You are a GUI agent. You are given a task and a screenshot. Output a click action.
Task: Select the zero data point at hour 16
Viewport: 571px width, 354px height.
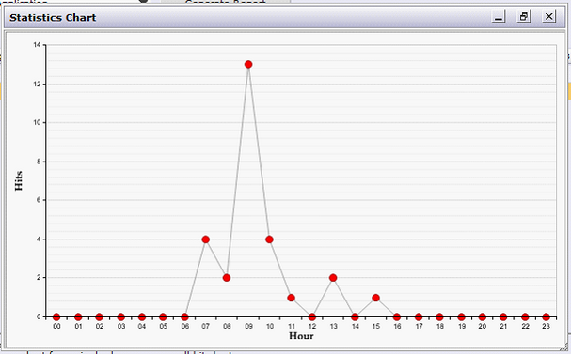pyautogui.click(x=397, y=317)
